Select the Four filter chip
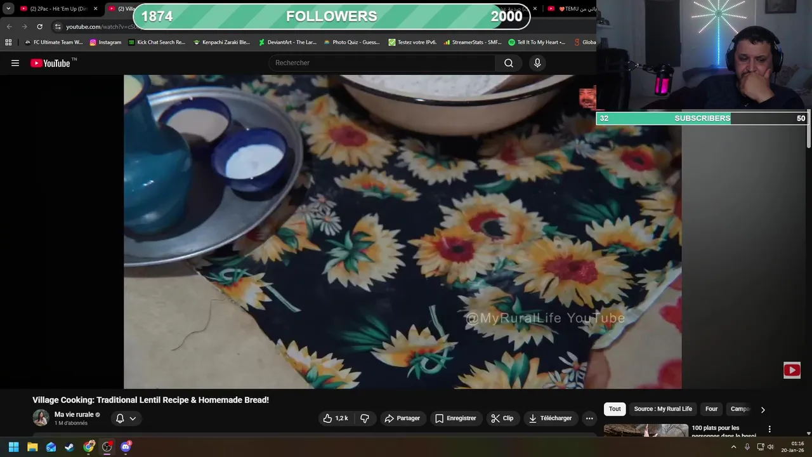The image size is (812, 457). tap(711, 409)
